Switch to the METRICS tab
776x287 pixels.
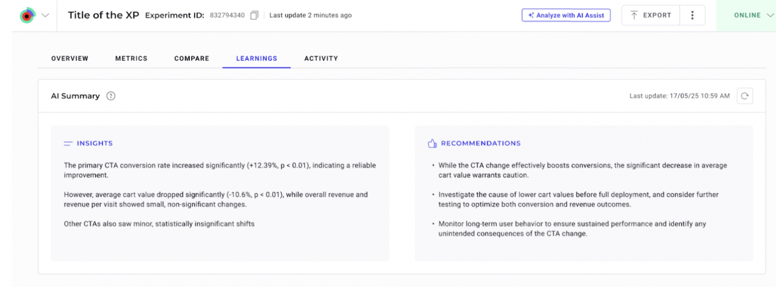tap(131, 59)
